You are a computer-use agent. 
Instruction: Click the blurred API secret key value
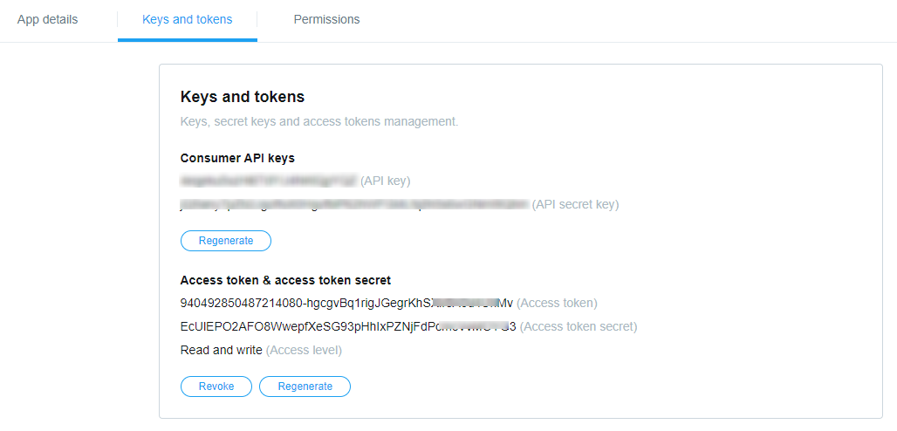[354, 204]
